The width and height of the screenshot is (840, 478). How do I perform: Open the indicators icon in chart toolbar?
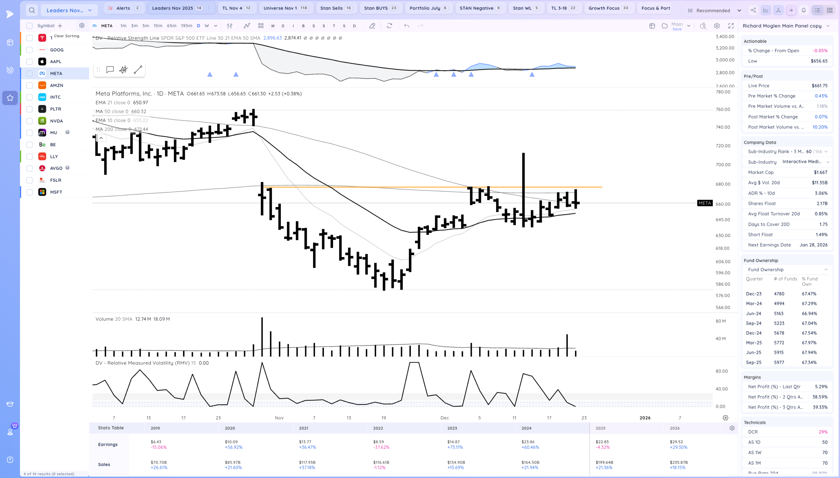click(x=247, y=26)
